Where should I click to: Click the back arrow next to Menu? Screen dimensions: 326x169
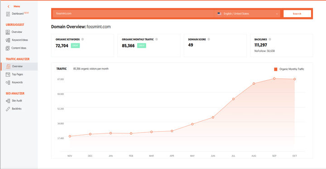click(8, 6)
